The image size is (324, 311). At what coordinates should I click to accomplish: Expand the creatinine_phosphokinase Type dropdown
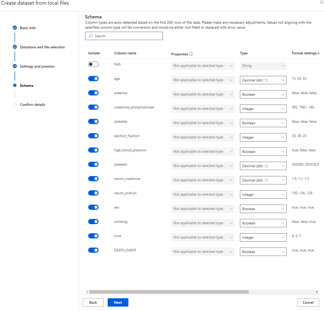tap(263, 109)
